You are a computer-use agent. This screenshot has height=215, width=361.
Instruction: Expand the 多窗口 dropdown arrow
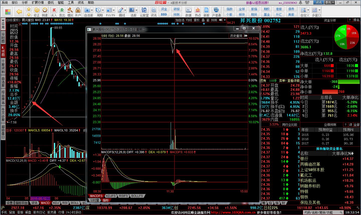(320, 10)
